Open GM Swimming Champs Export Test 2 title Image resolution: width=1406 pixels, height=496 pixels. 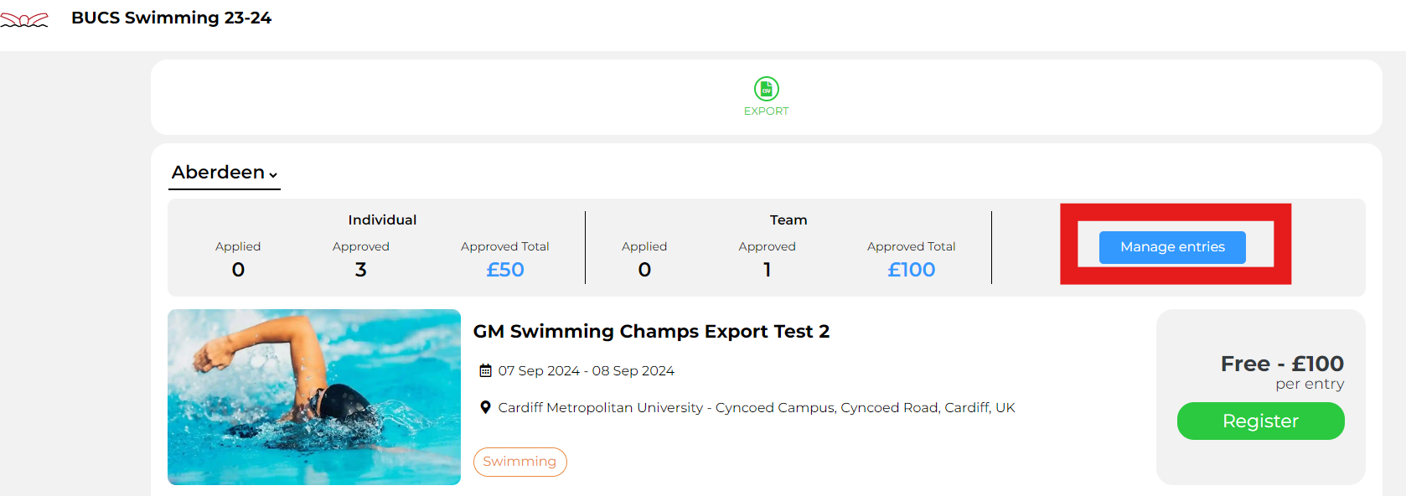(x=651, y=331)
